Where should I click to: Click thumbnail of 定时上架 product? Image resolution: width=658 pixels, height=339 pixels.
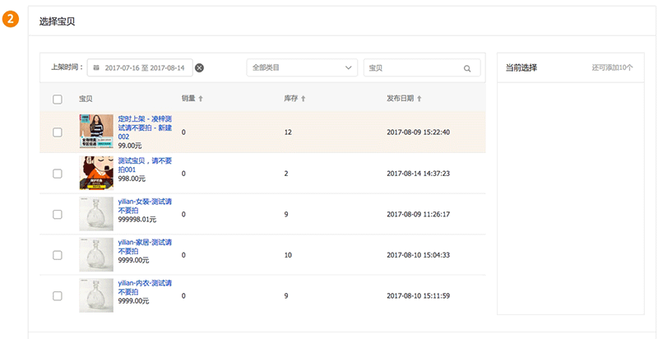tap(95, 132)
